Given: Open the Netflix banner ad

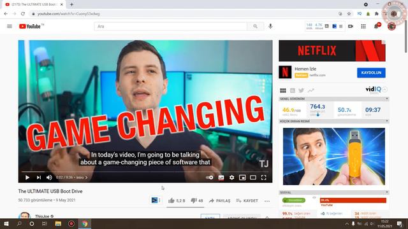Looking at the screenshot, I should [332, 51].
